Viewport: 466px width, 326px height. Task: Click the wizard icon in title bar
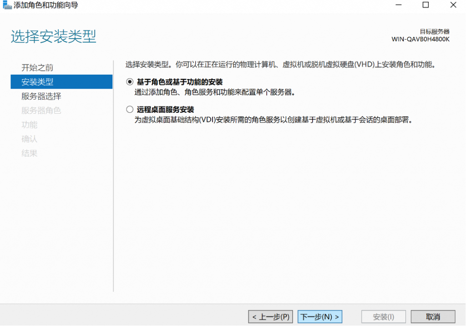[x=7, y=5]
